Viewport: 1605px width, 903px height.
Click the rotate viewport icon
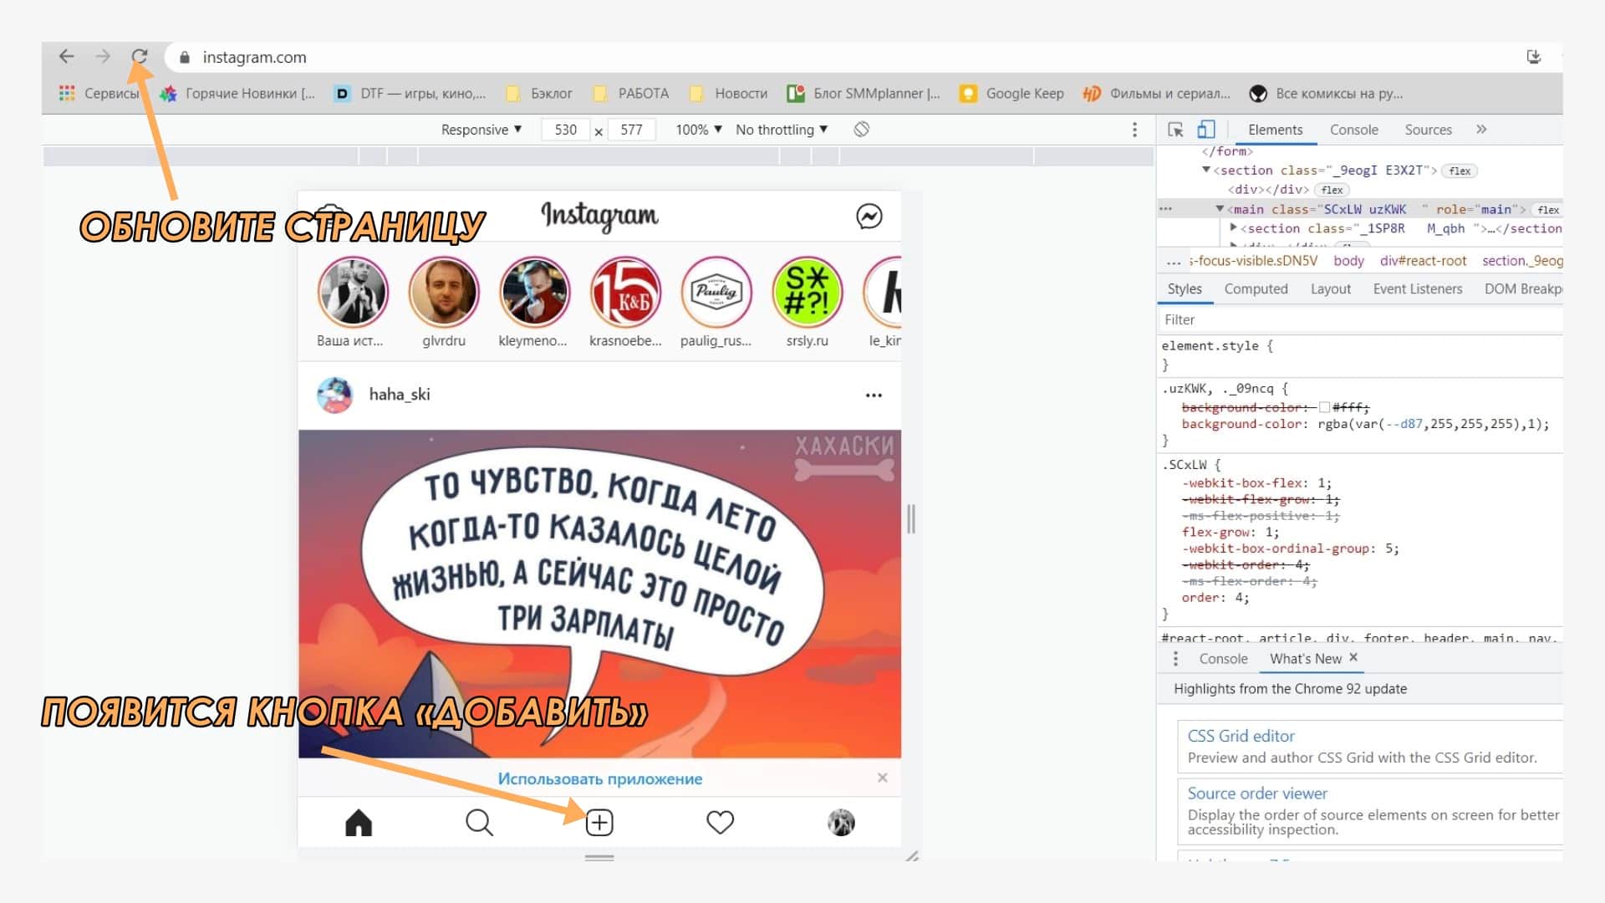(x=862, y=130)
